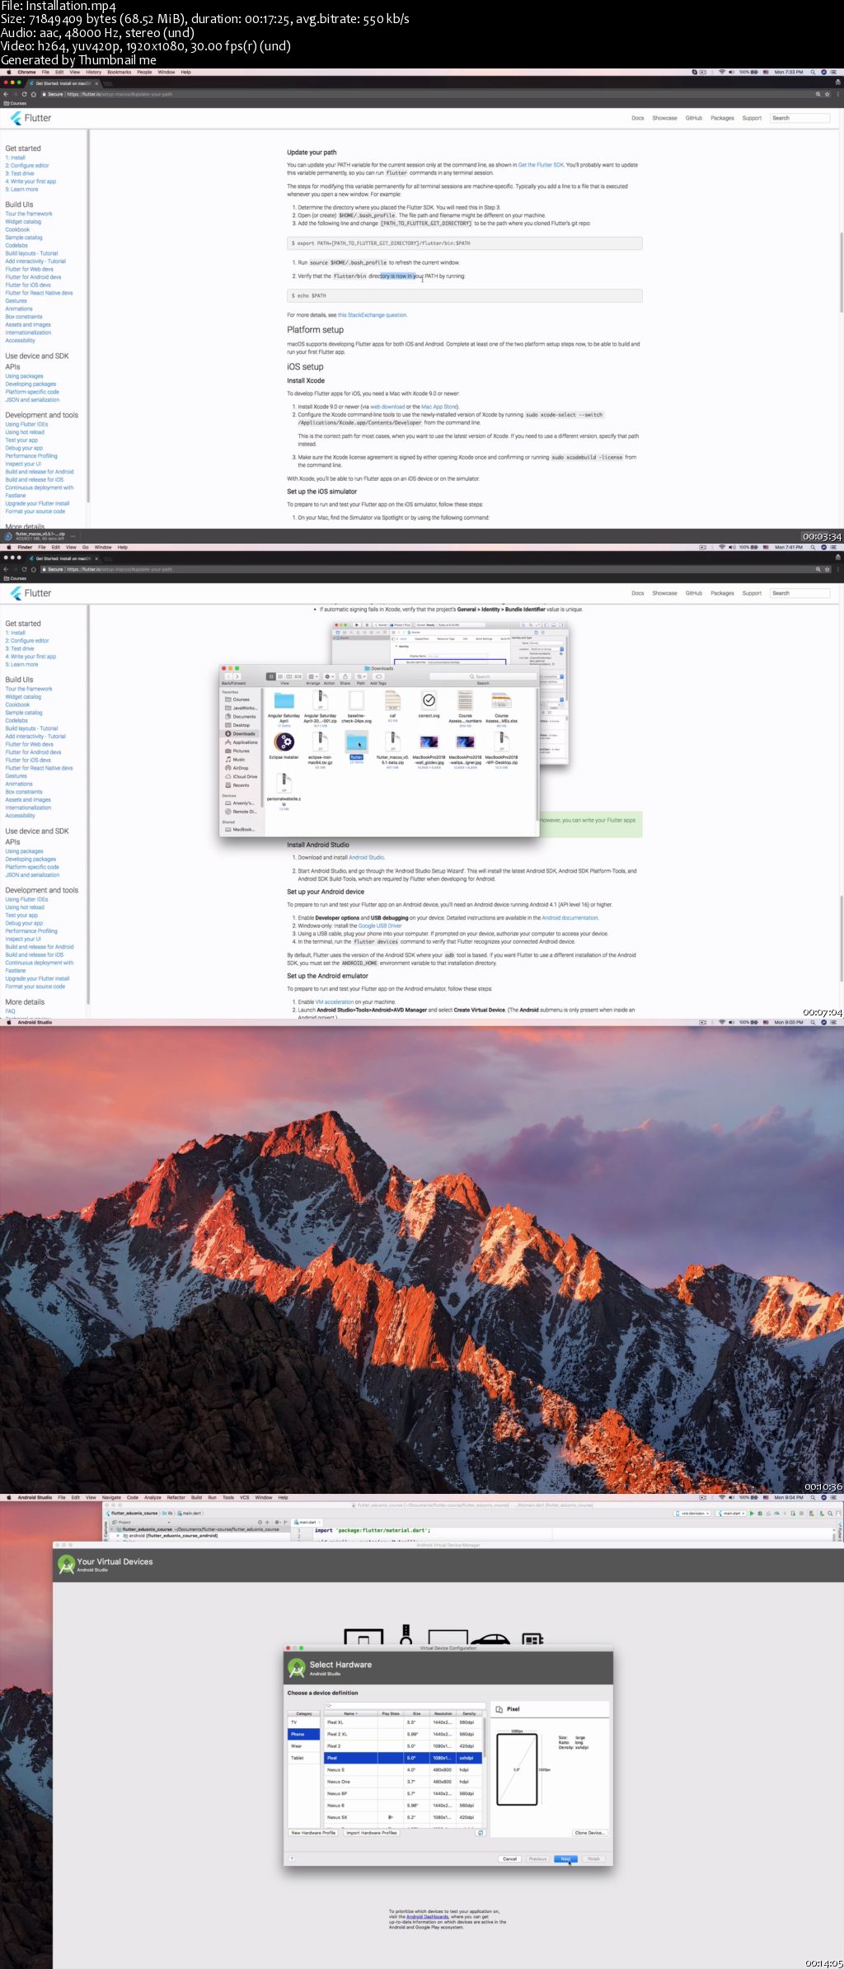This screenshot has height=1969, width=844.
Task: Select correct.svg file in Finder
Action: (429, 704)
